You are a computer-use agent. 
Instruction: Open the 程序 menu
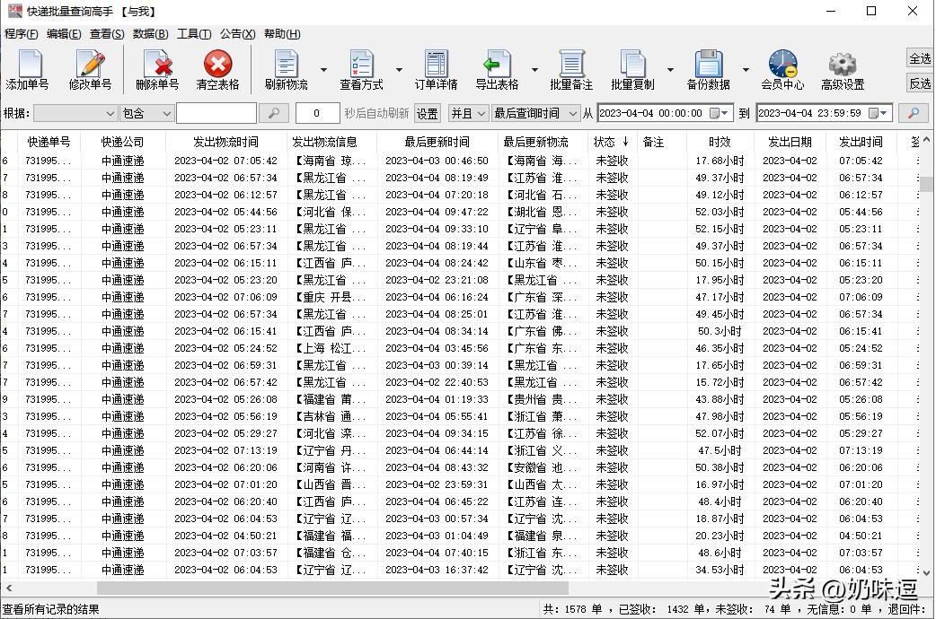(x=20, y=34)
